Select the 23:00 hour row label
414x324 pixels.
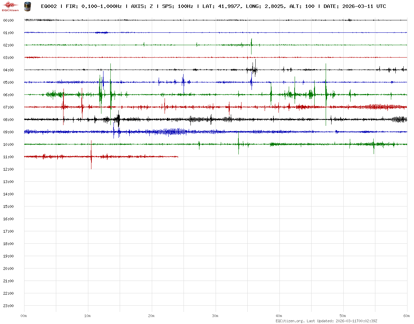coord(8,306)
